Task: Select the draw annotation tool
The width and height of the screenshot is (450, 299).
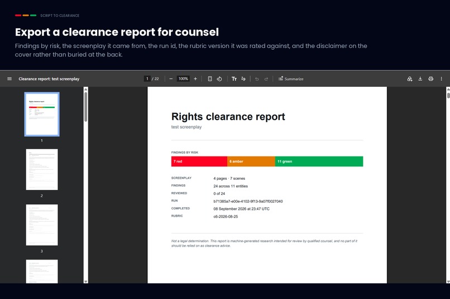Action: tap(243, 79)
